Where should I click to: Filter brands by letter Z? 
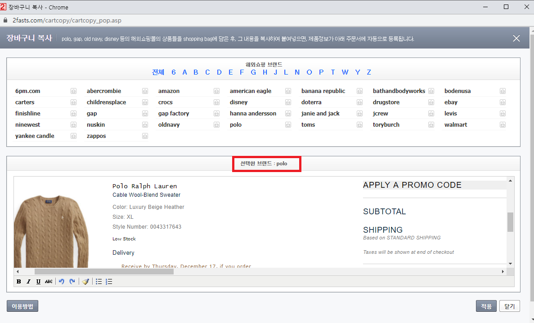pyautogui.click(x=369, y=72)
